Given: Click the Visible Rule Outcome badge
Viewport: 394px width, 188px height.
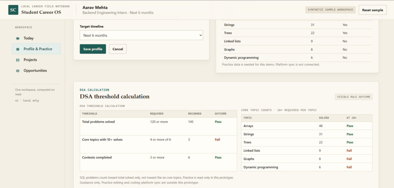Looking at the screenshot, I should point(353,97).
